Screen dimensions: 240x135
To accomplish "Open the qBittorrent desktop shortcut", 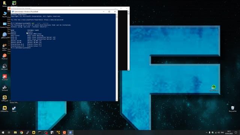I will click(x=4, y=35).
